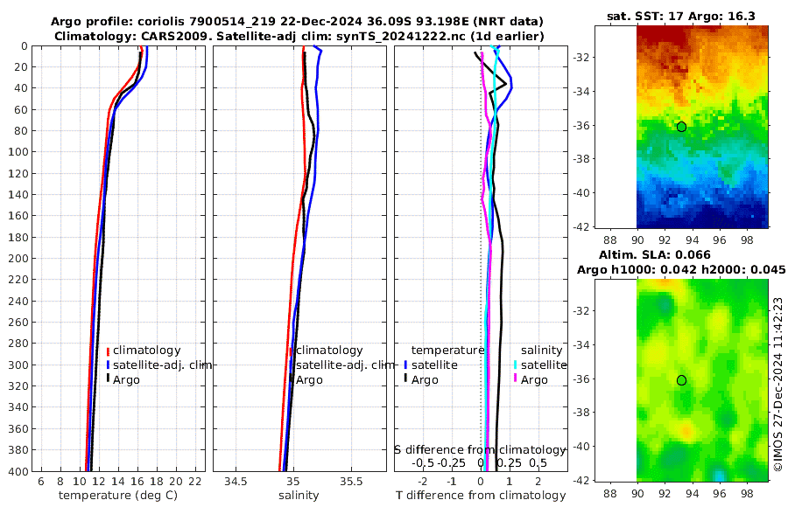Click SLA map longitude tick '98'

[748, 493]
